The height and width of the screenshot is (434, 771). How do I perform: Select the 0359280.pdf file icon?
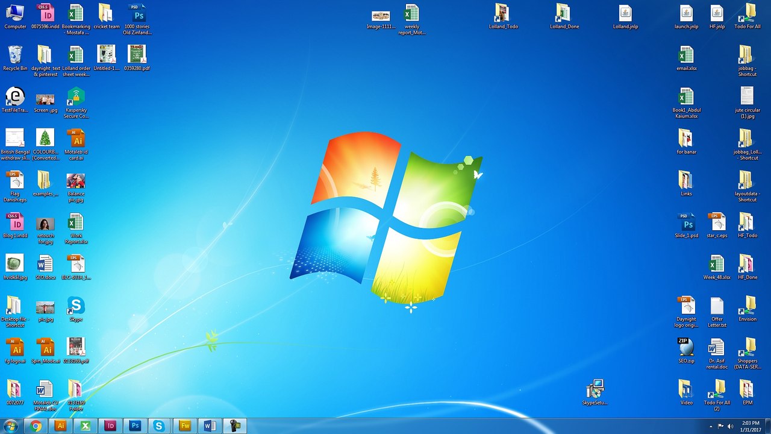point(137,58)
